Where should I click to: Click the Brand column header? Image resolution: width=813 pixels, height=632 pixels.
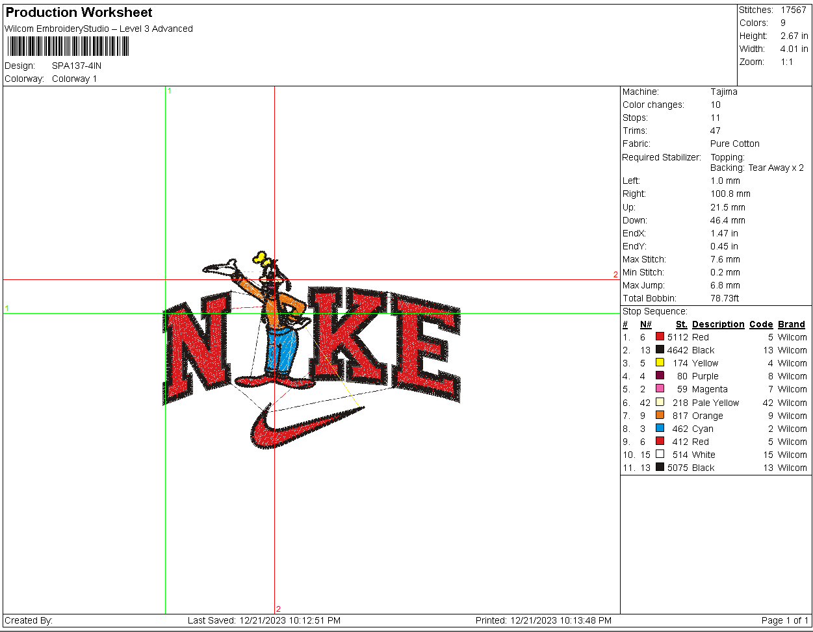pos(792,324)
